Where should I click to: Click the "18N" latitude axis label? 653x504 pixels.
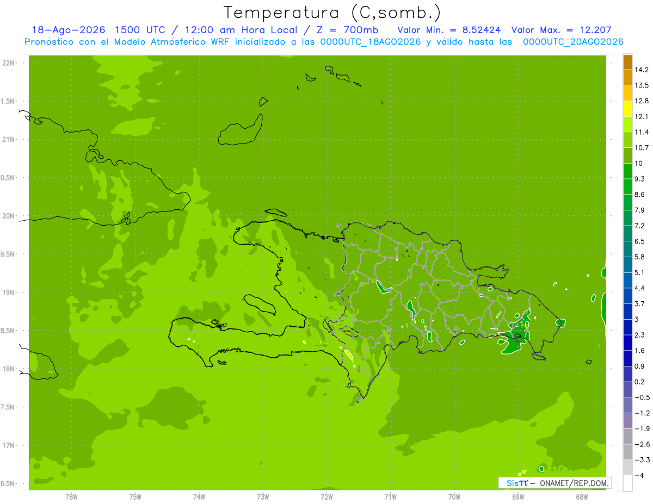pos(9,369)
